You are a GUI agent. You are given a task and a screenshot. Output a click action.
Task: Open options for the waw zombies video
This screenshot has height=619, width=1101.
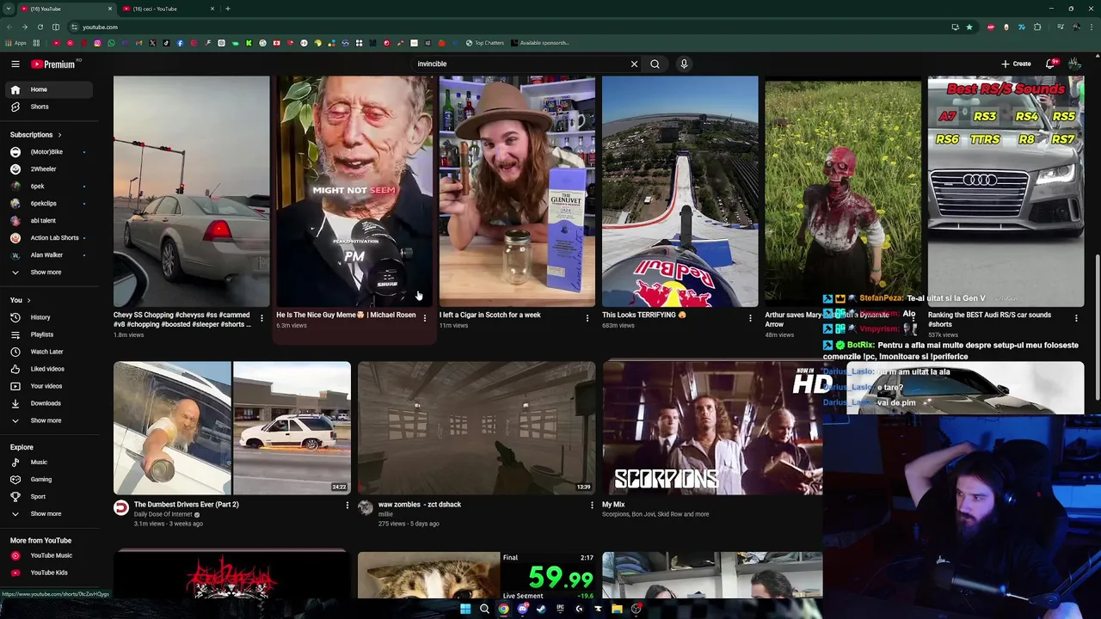coord(592,506)
